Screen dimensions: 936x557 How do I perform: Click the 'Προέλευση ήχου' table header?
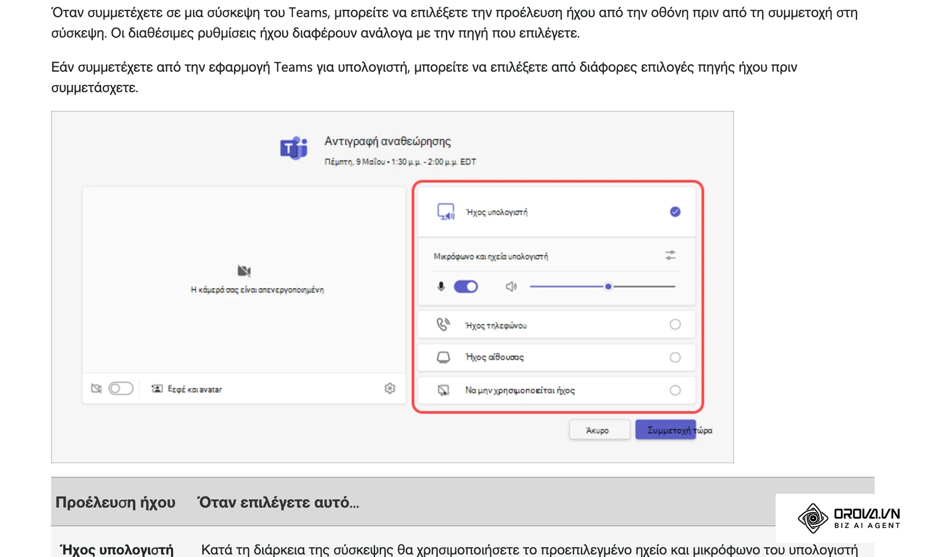point(115,503)
